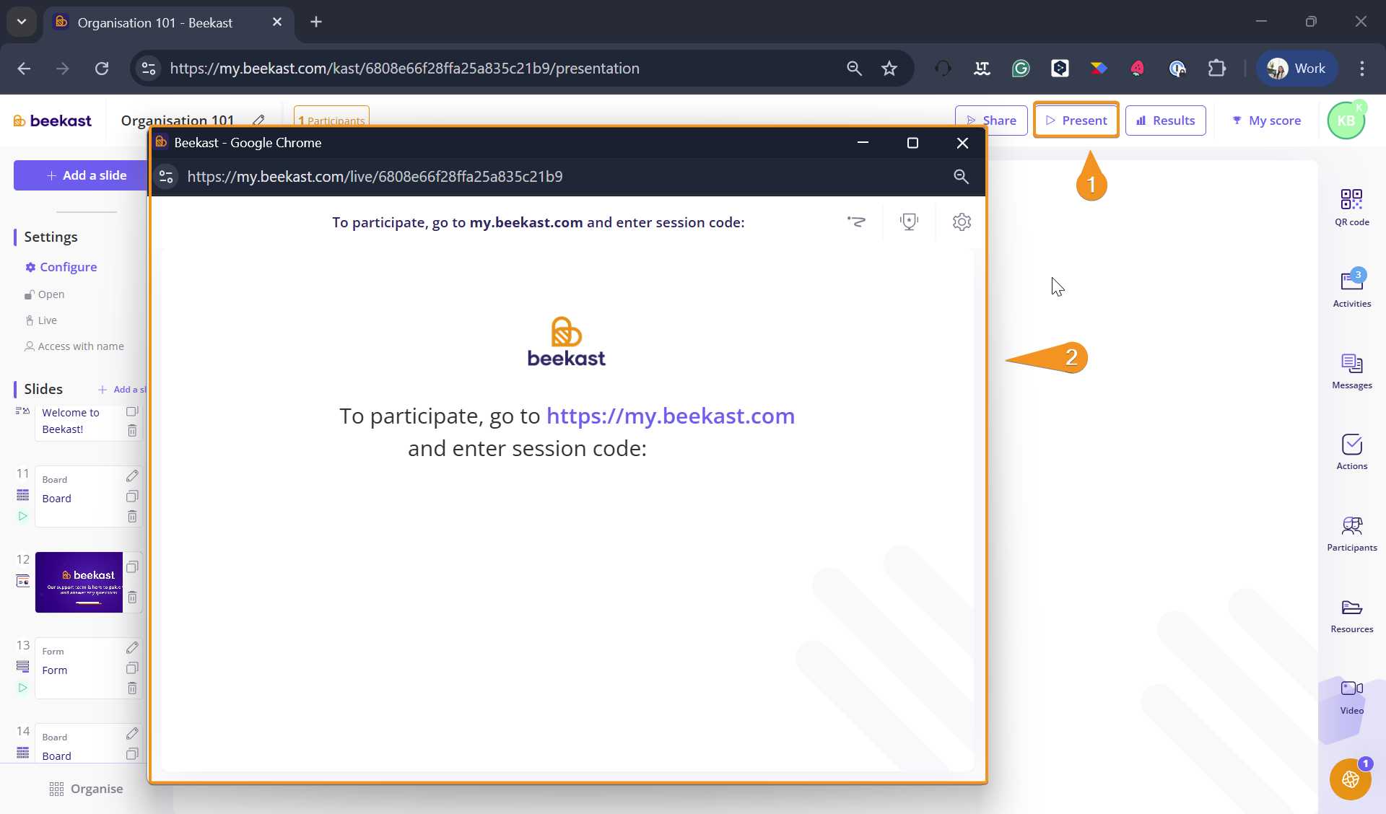Click the pointer tool icon in live window
Screen dimensions: 1386x814
pyautogui.click(x=856, y=222)
